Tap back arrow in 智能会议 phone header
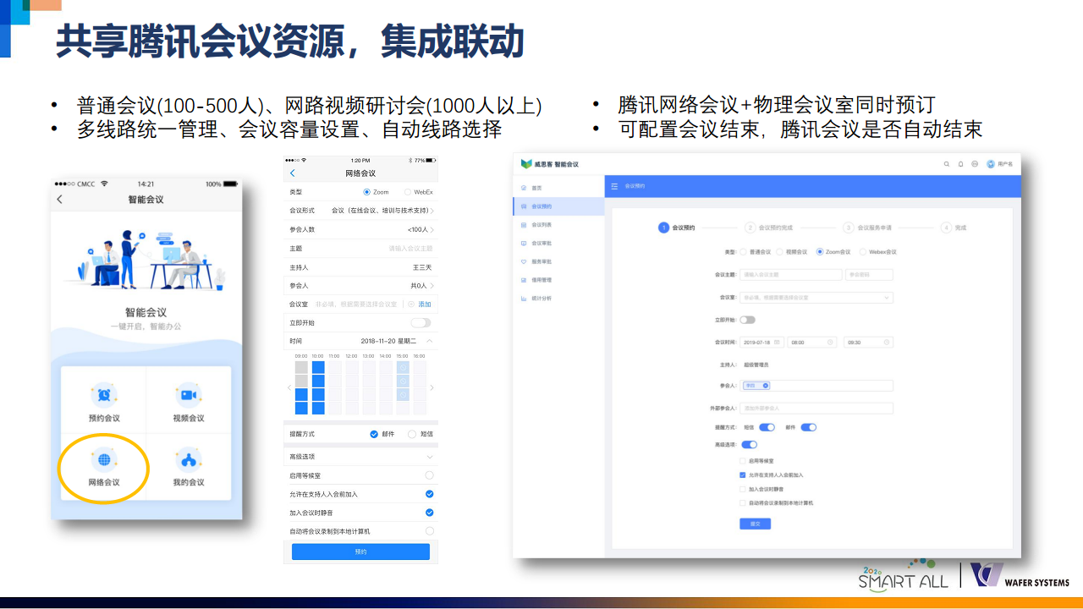The width and height of the screenshot is (1083, 609). 59,200
